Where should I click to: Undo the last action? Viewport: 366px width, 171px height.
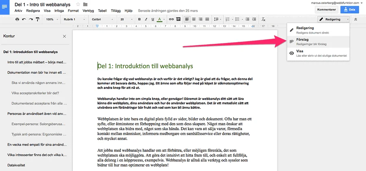click(x=24, y=19)
